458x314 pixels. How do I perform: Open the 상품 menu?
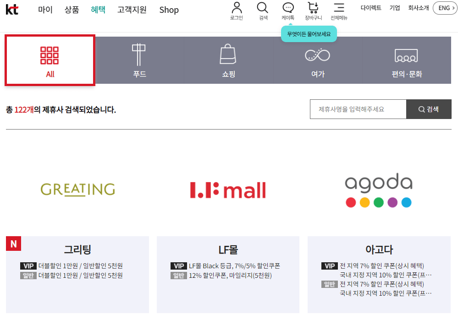[x=72, y=10]
